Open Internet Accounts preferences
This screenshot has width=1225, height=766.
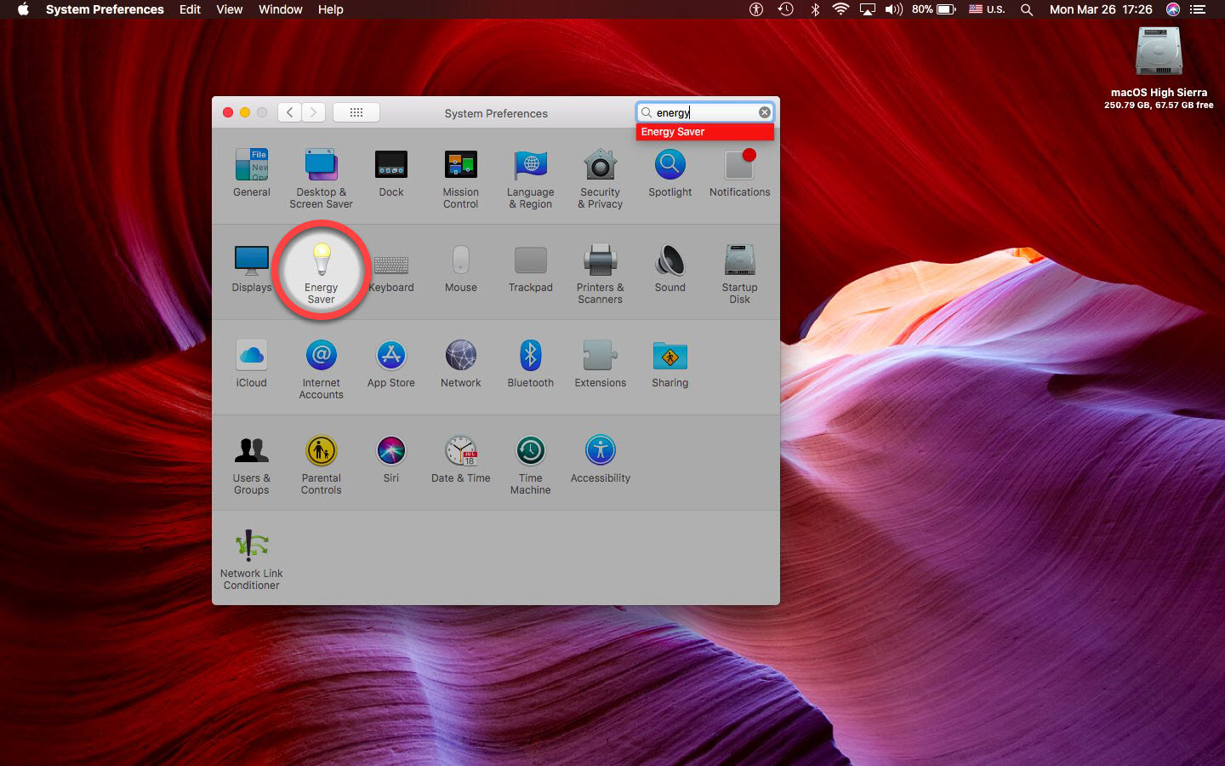321,369
